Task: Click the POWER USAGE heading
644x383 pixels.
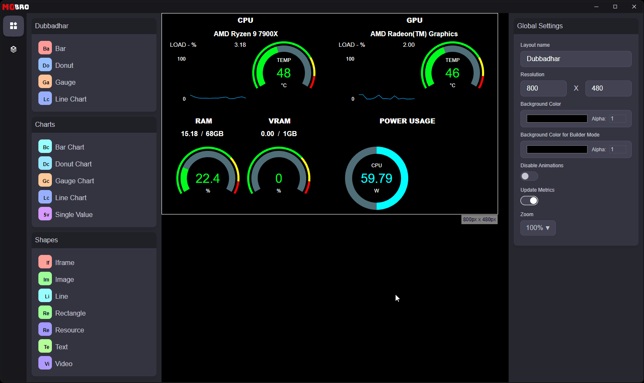Action: click(407, 121)
